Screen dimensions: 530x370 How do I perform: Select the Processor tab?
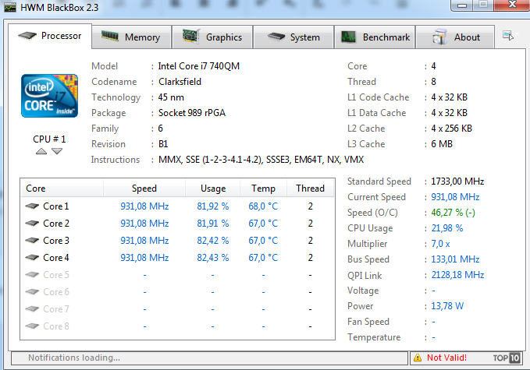[50, 36]
